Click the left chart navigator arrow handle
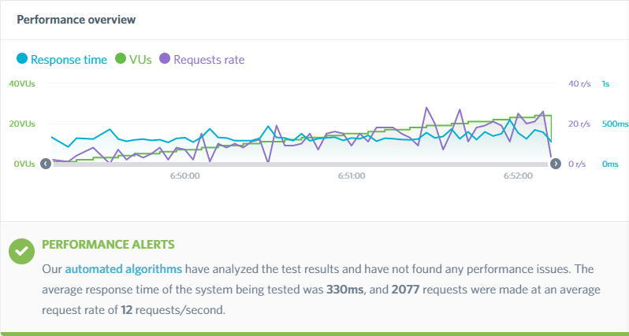The height and width of the screenshot is (336, 629). click(x=46, y=164)
